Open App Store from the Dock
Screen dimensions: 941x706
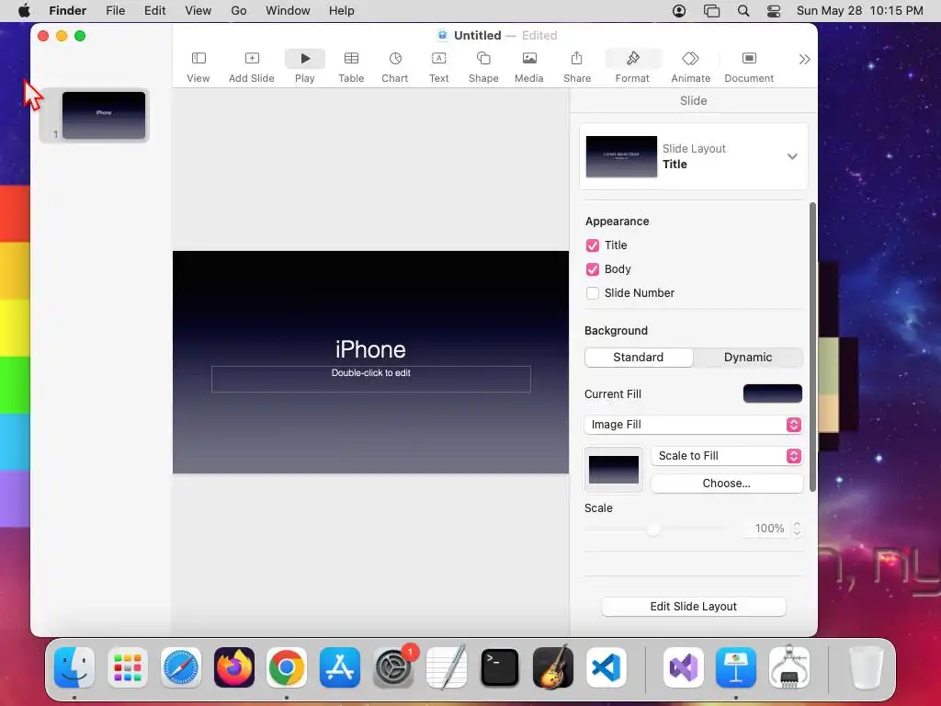tap(340, 667)
